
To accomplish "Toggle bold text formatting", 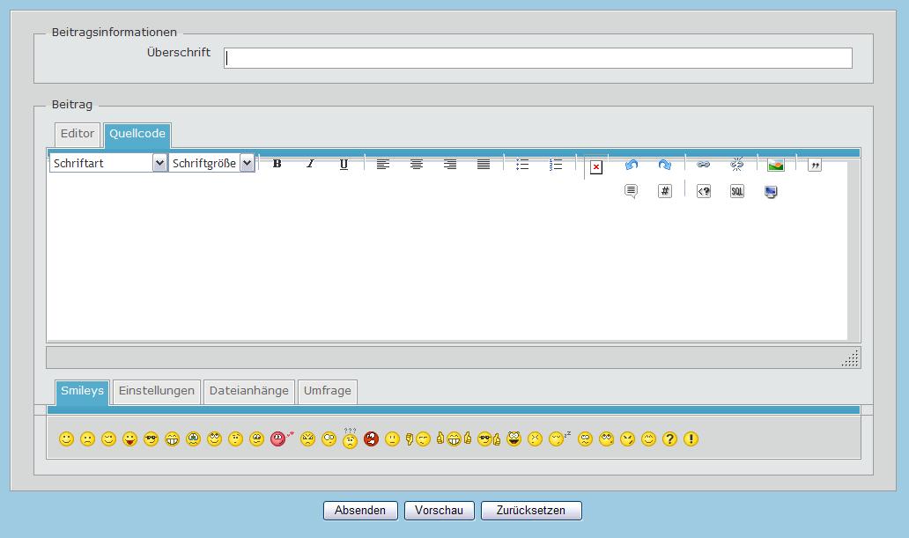I will click(277, 164).
